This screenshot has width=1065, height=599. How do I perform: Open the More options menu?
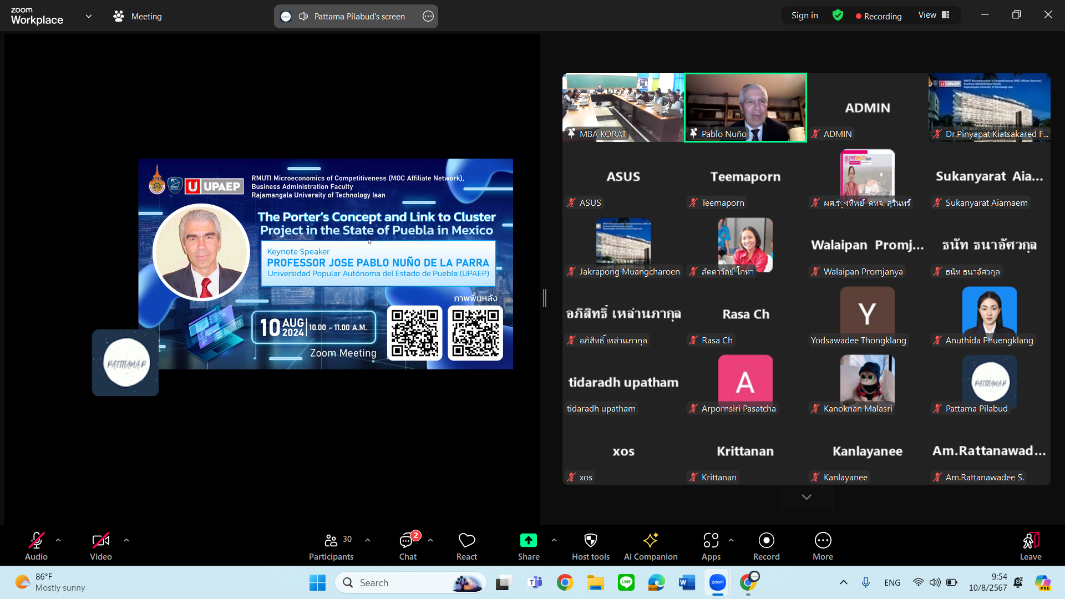(823, 546)
